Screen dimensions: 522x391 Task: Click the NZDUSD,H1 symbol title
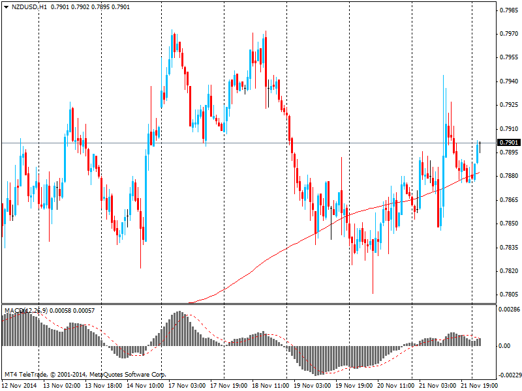(x=29, y=7)
